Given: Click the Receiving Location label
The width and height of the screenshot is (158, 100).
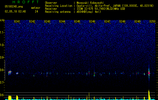Looking at the screenshot, I should (x=59, y=6).
